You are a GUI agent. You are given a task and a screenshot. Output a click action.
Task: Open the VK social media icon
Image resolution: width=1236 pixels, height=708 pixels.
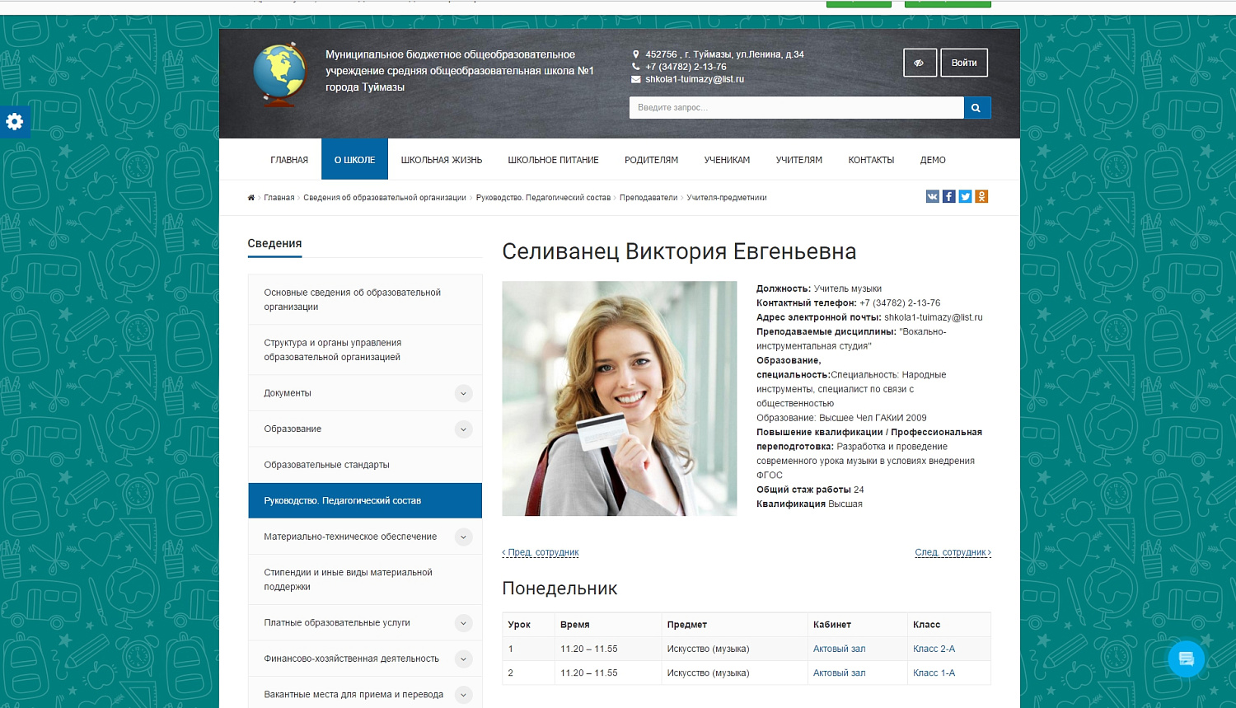click(x=932, y=196)
